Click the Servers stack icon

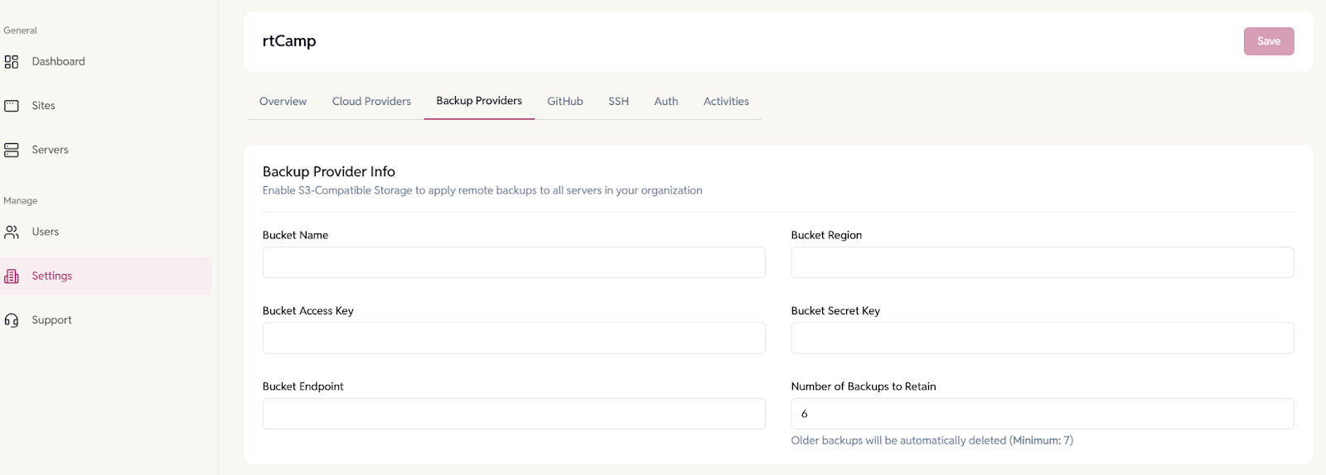(x=12, y=150)
